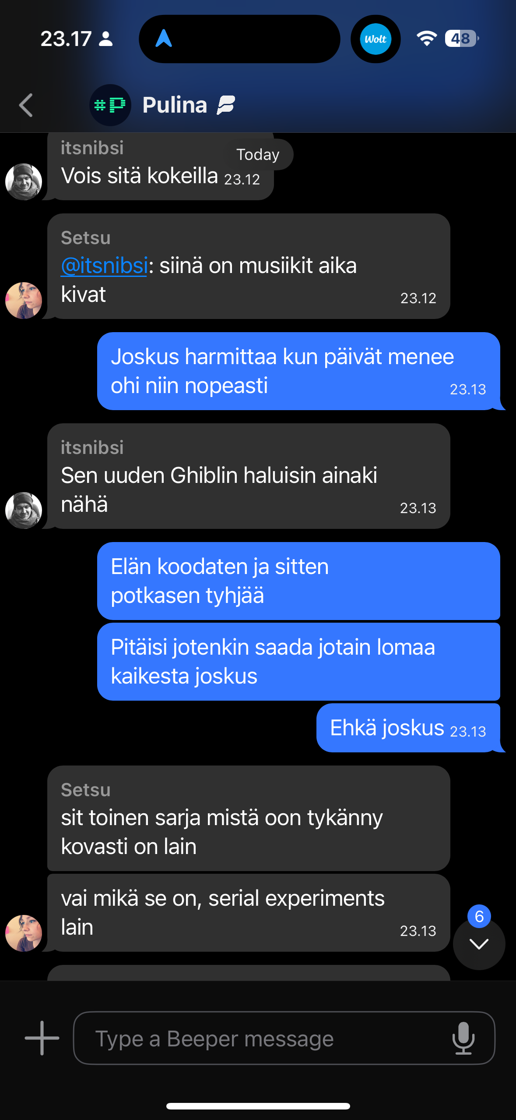Focus the Type a Beeper message field
Viewport: 516px width, 1120px height.
[x=284, y=1038]
